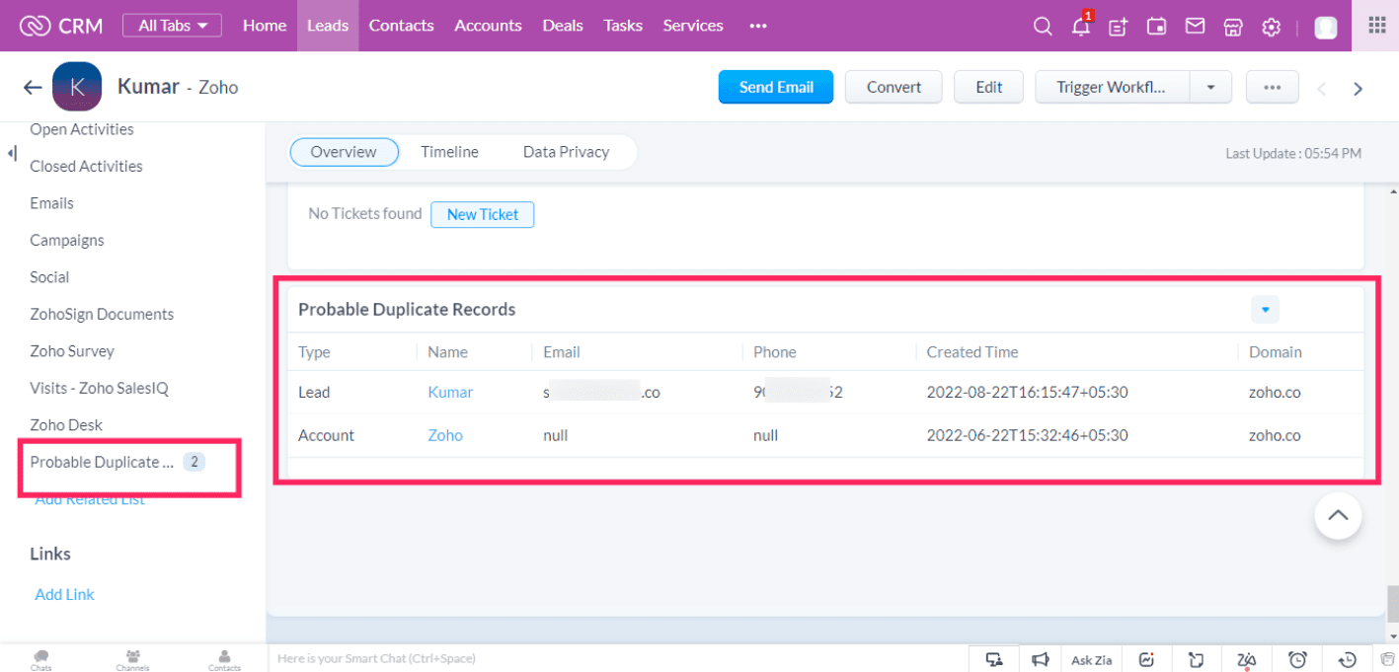
Task: Click the scroll-to-top circle button
Action: point(1338,515)
